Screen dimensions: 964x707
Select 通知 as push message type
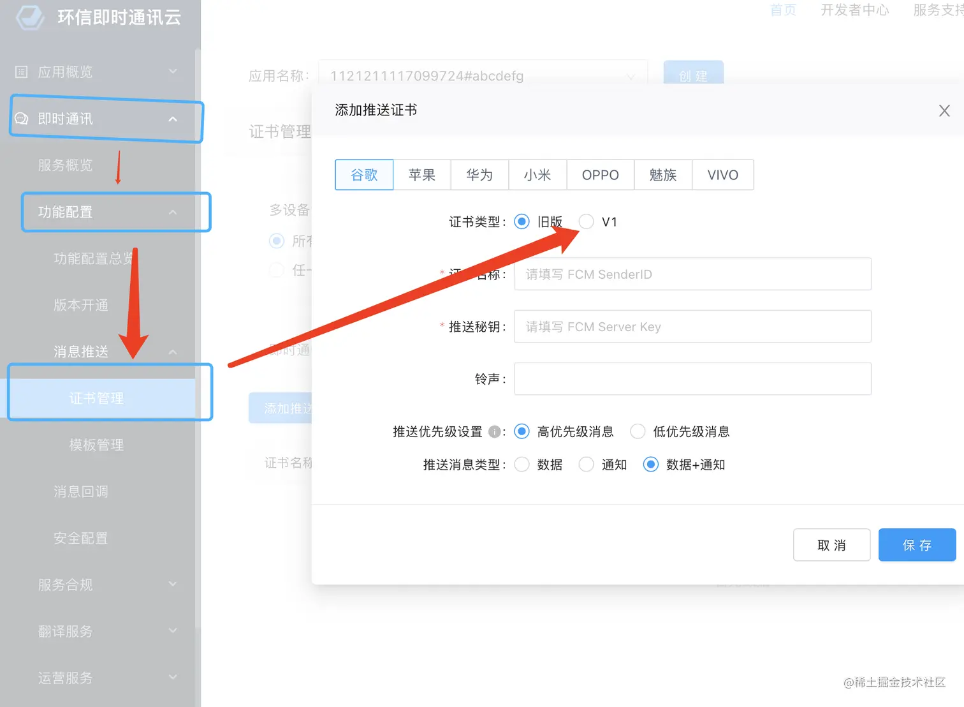click(x=586, y=465)
